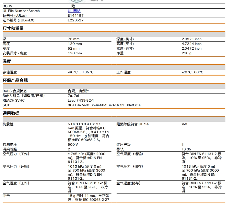
Task: Select the "工作温度" label
Action: pos(123,72)
